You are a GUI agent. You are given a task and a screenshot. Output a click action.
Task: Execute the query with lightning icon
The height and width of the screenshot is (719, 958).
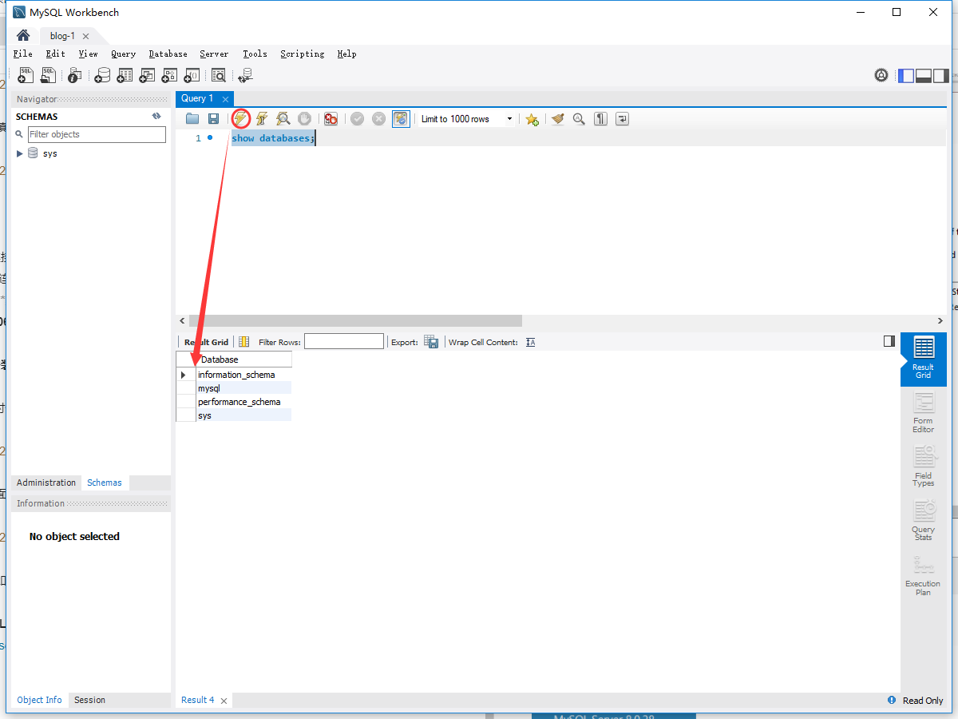241,119
